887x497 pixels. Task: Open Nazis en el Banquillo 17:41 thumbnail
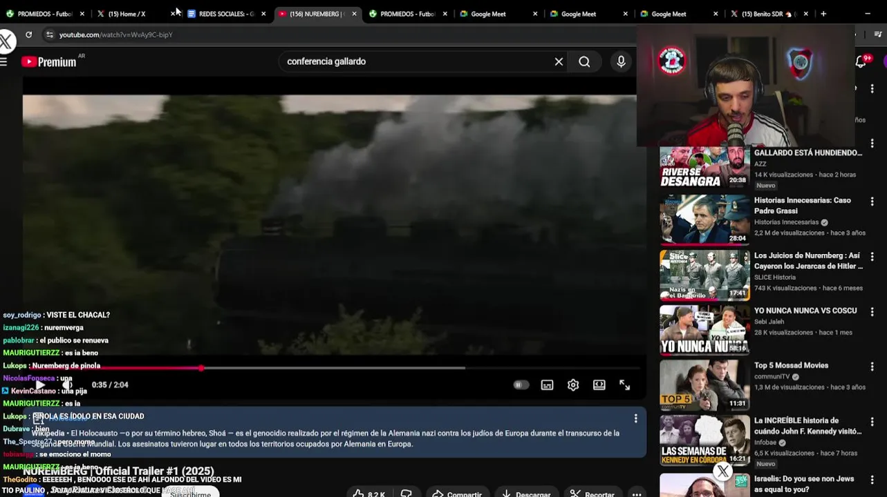click(704, 275)
